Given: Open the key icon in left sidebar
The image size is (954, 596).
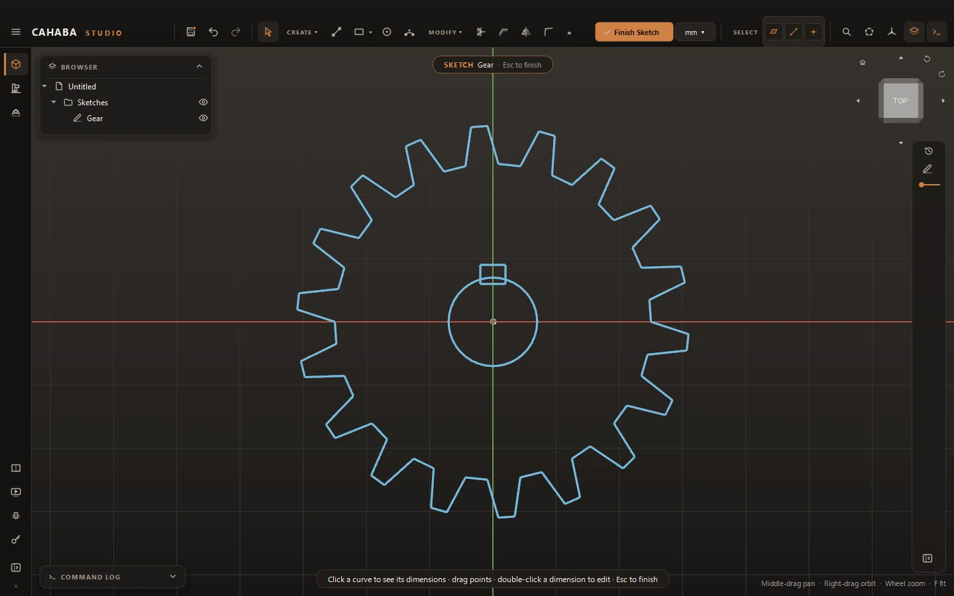Looking at the screenshot, I should [16, 540].
